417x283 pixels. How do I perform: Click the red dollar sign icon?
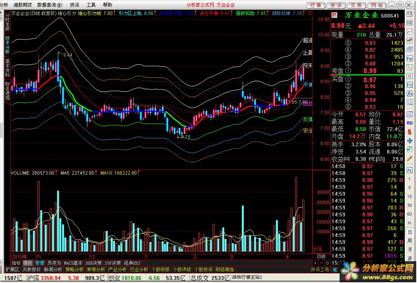tap(410, 132)
